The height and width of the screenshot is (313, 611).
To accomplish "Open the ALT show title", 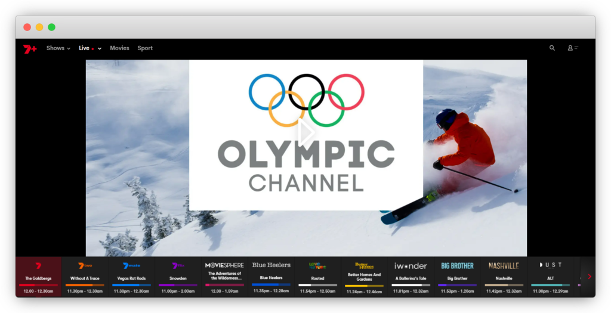I will (x=550, y=278).
